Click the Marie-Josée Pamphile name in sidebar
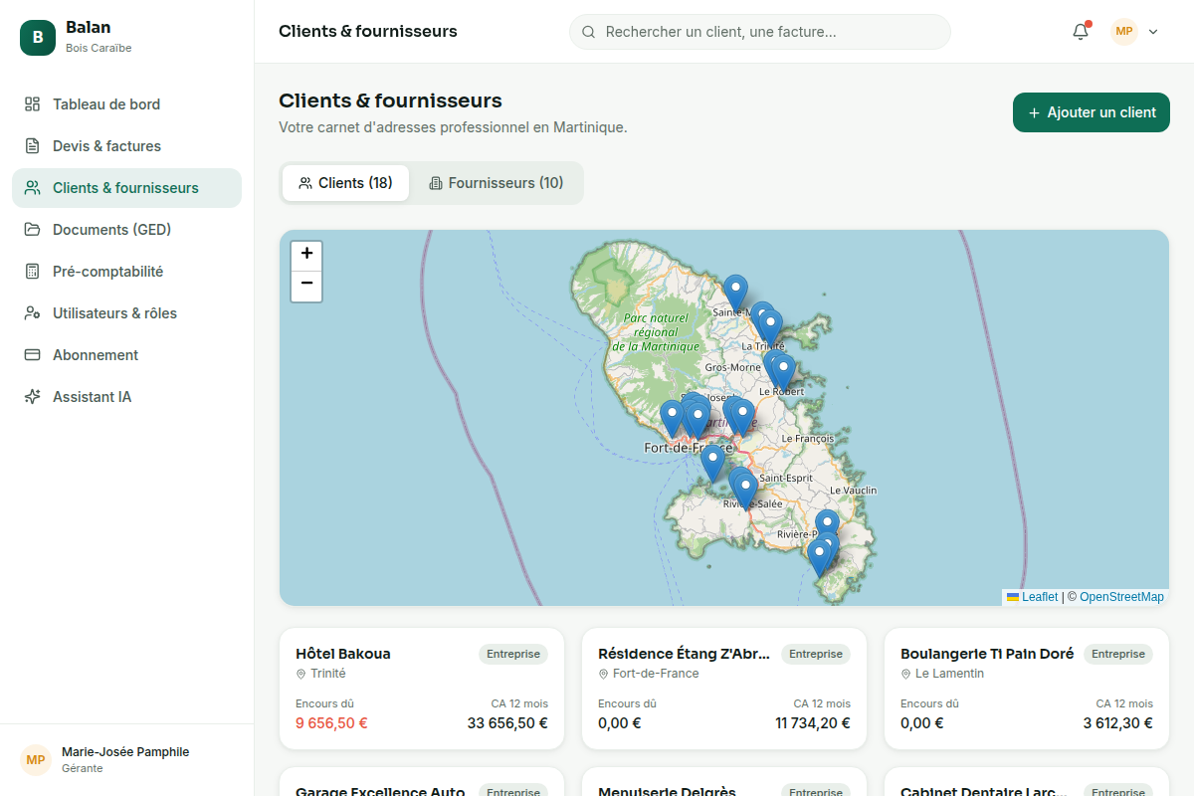Image resolution: width=1194 pixels, height=796 pixels. click(x=125, y=752)
